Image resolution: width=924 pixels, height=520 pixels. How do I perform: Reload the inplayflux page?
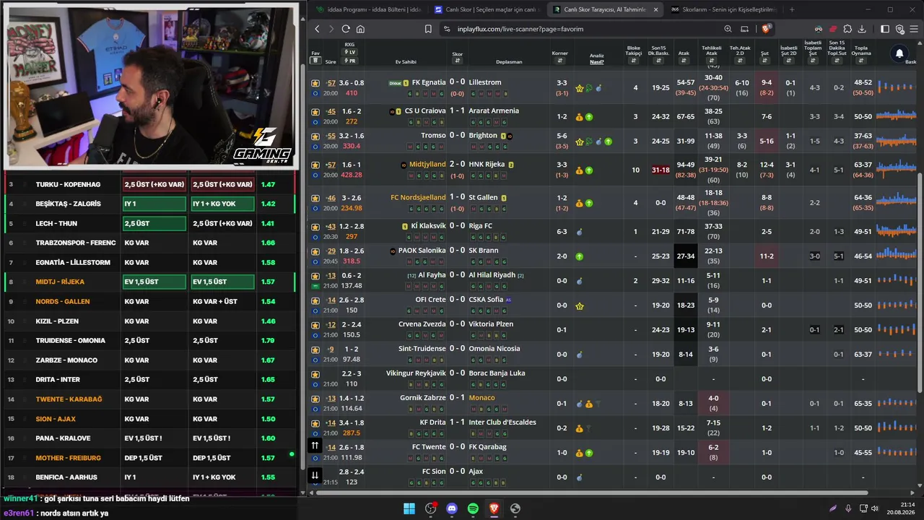click(346, 29)
